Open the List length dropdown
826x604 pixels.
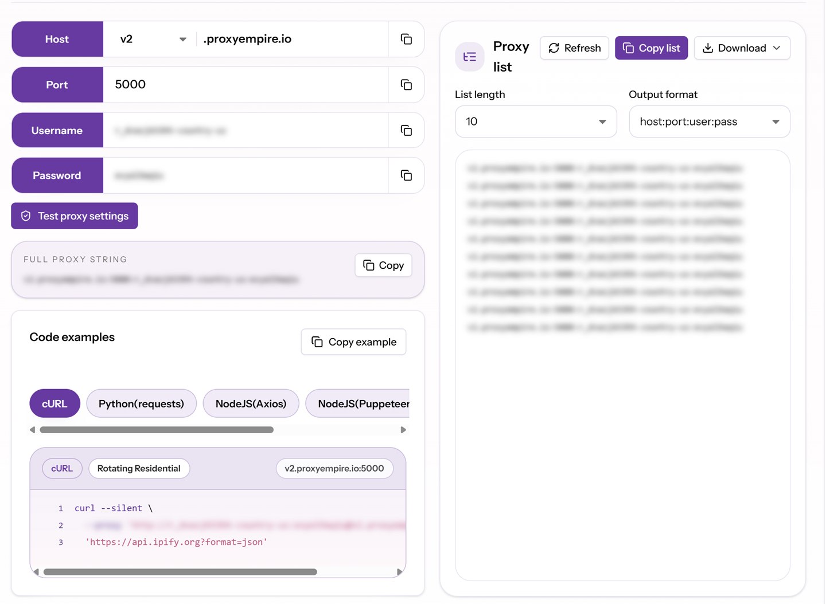536,121
